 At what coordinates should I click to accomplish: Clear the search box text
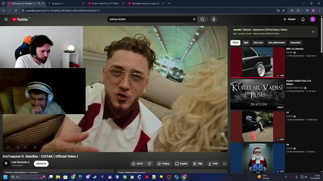194,19
